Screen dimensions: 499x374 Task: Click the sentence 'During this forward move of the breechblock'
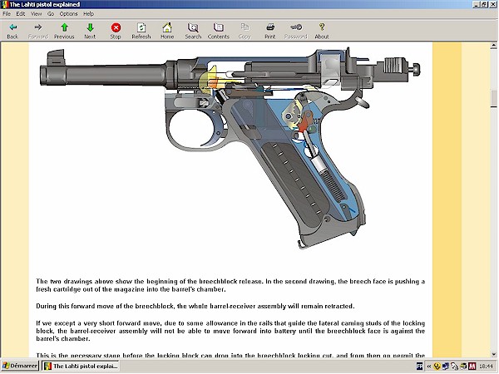[195, 306]
